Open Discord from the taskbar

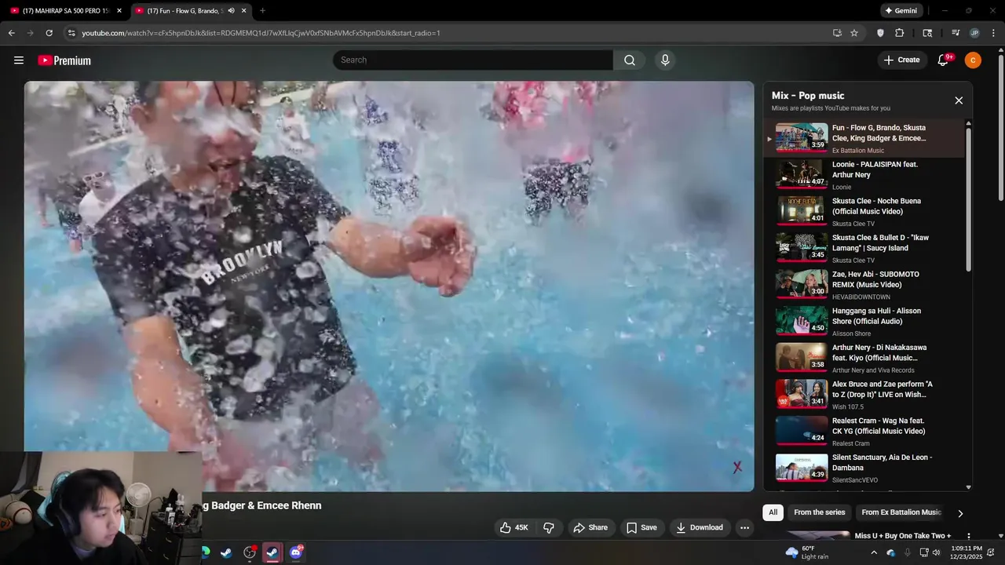click(x=296, y=552)
